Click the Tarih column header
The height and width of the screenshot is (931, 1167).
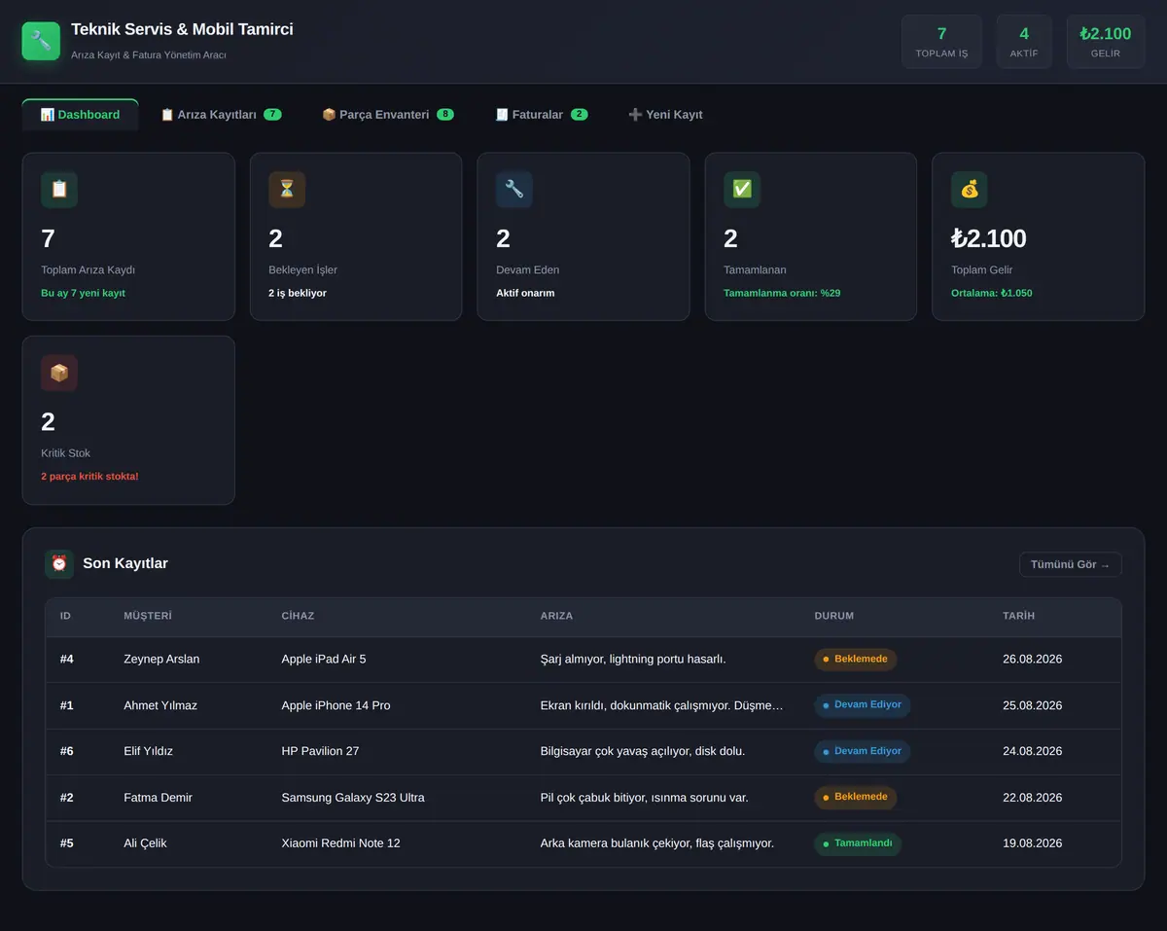point(1019,616)
